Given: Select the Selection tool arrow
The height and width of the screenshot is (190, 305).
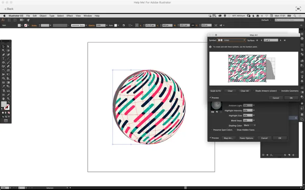Looking at the screenshot, I should click(4, 46).
